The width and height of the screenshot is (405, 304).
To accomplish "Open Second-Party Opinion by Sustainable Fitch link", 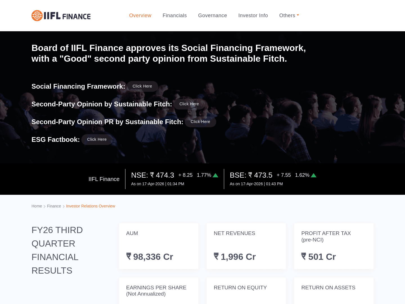I will (189, 104).
